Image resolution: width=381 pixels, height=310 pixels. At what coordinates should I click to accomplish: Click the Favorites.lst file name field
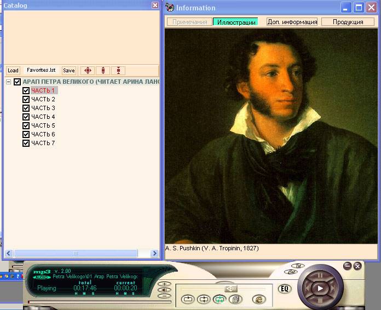point(41,70)
